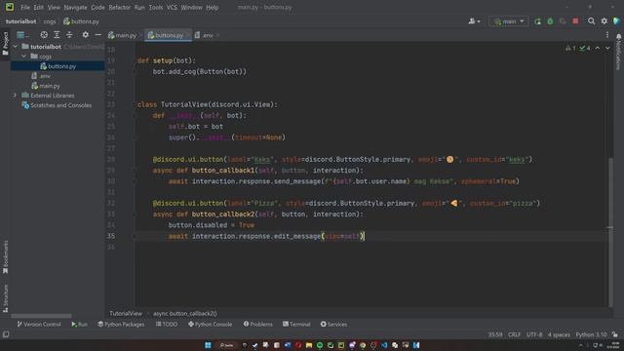Open the File menu
Screen dimensions: 624x351
(x=25, y=7)
